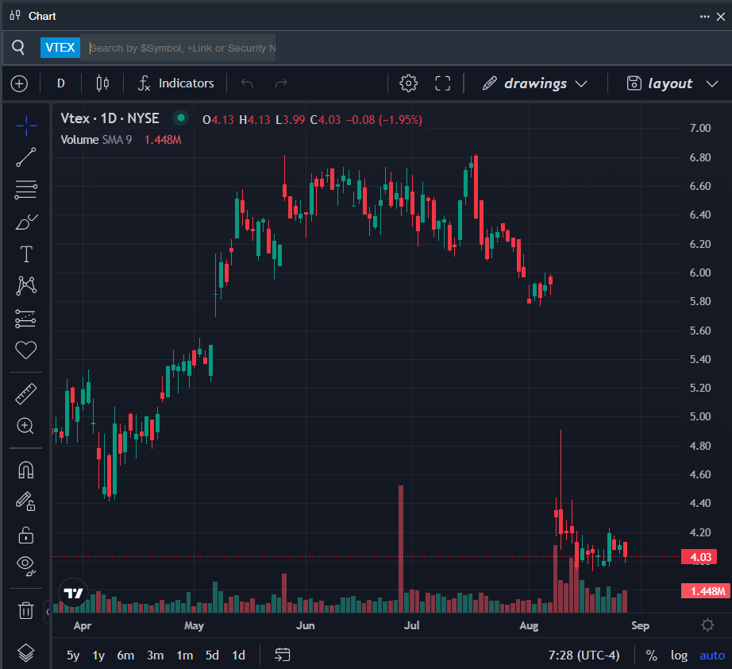Open chart settings gear
The height and width of the screenshot is (669, 732).
(x=409, y=83)
